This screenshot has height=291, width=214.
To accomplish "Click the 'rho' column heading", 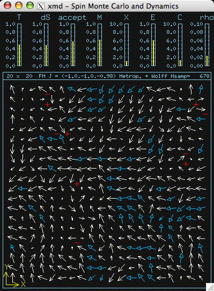I will tap(206, 18).
